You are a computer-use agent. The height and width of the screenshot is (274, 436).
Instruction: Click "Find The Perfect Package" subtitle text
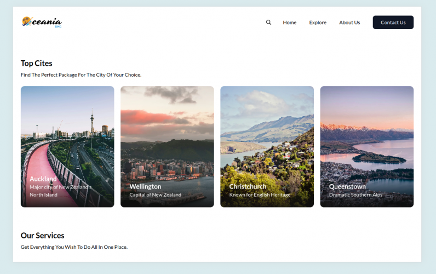click(81, 75)
